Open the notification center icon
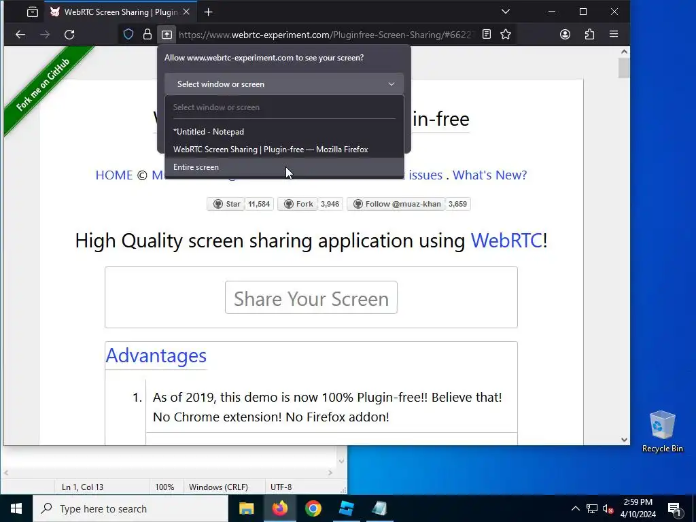The image size is (696, 522). (675, 508)
